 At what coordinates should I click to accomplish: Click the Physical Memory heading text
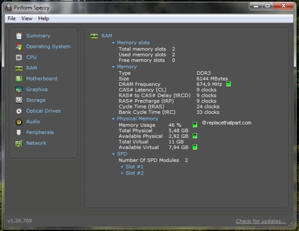click(138, 118)
